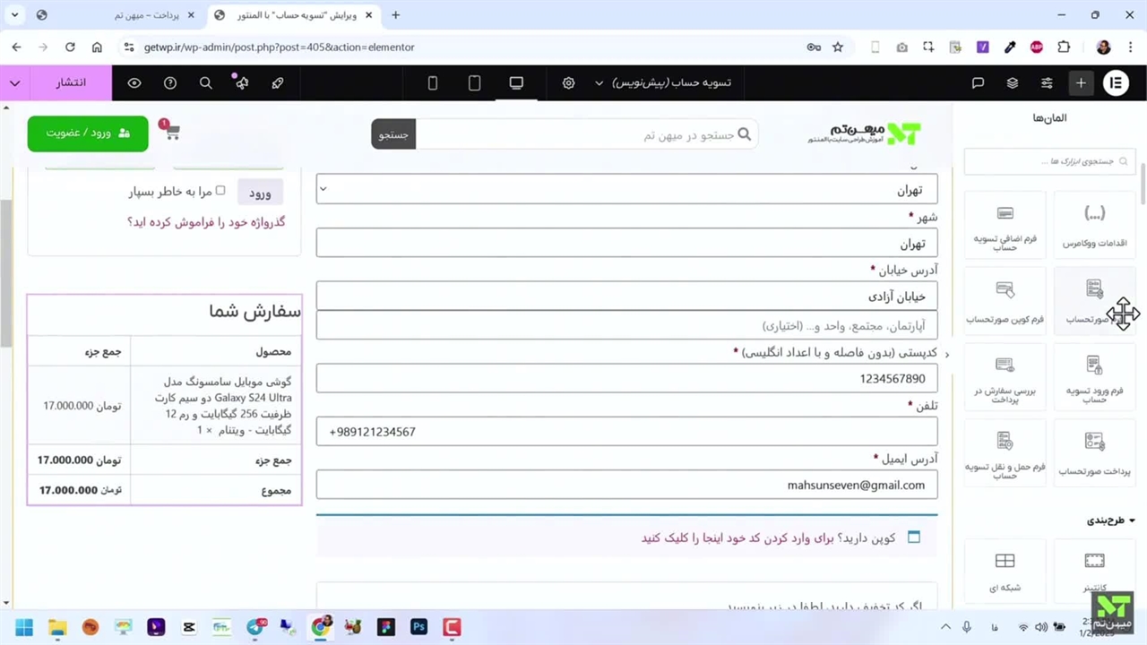The width and height of the screenshot is (1147, 645).
Task: Pick the coupon form (فرم کوپن صورتحساب) widget
Action: 1005,300
